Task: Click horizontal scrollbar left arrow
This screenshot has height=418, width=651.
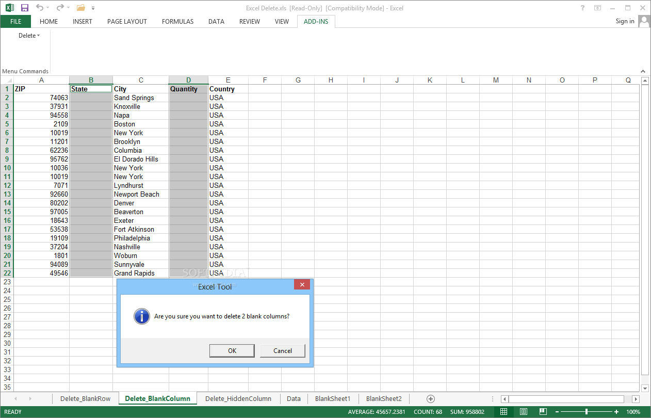Action: 504,399
